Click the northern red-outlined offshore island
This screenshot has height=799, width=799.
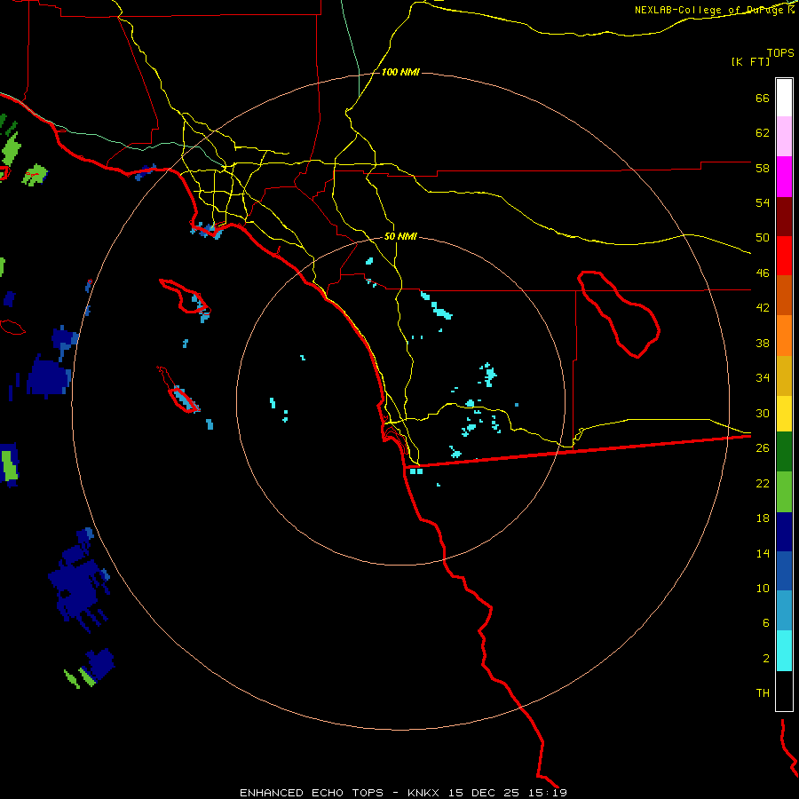pos(186,296)
